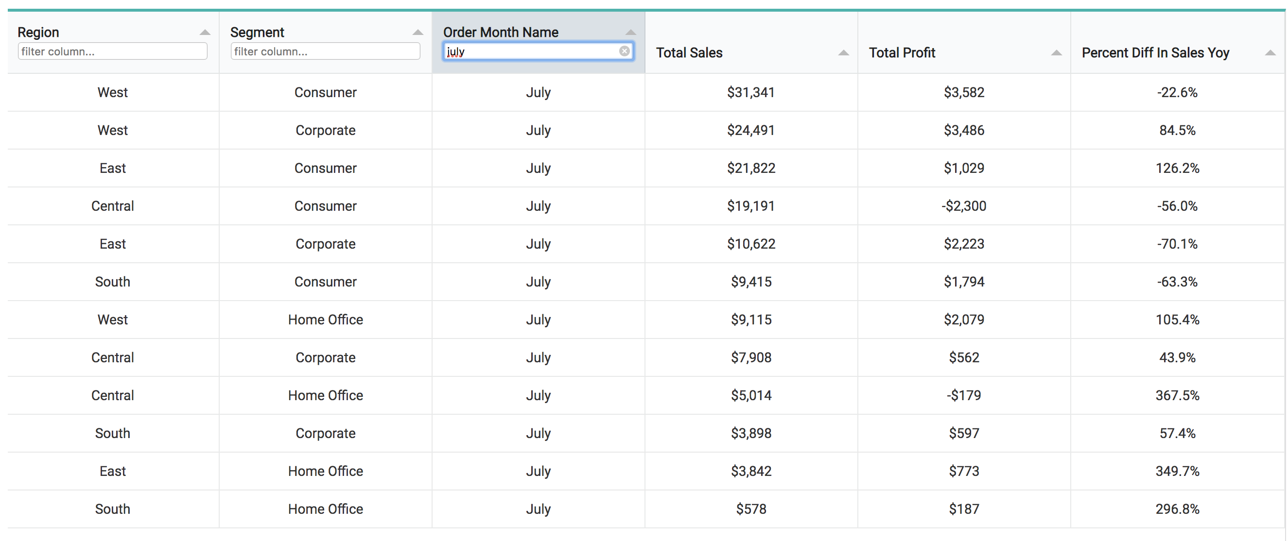
Task: Select the -$2,300 Total Profit cell
Action: [x=963, y=206]
